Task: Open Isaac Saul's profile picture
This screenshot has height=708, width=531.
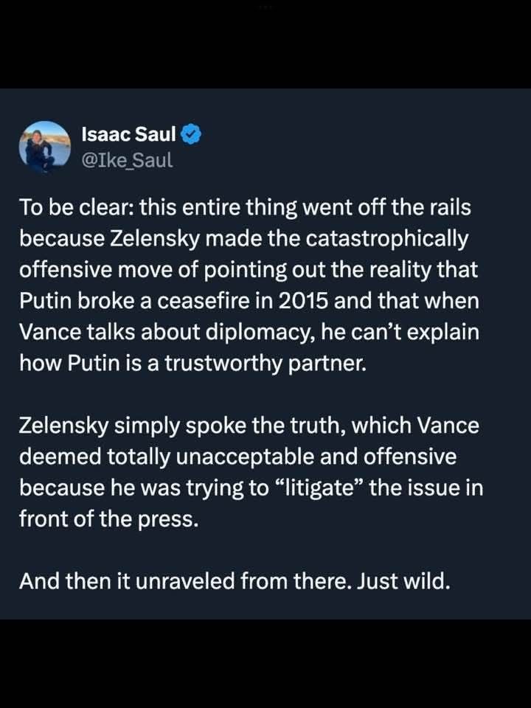Action: point(45,147)
